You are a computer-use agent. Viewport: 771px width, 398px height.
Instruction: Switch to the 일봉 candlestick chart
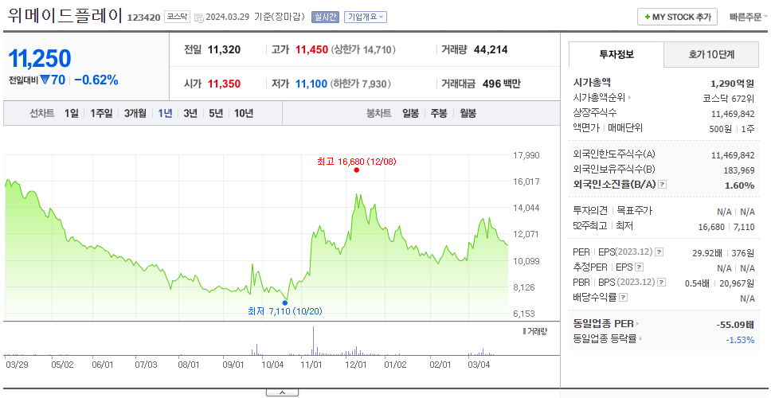point(410,114)
